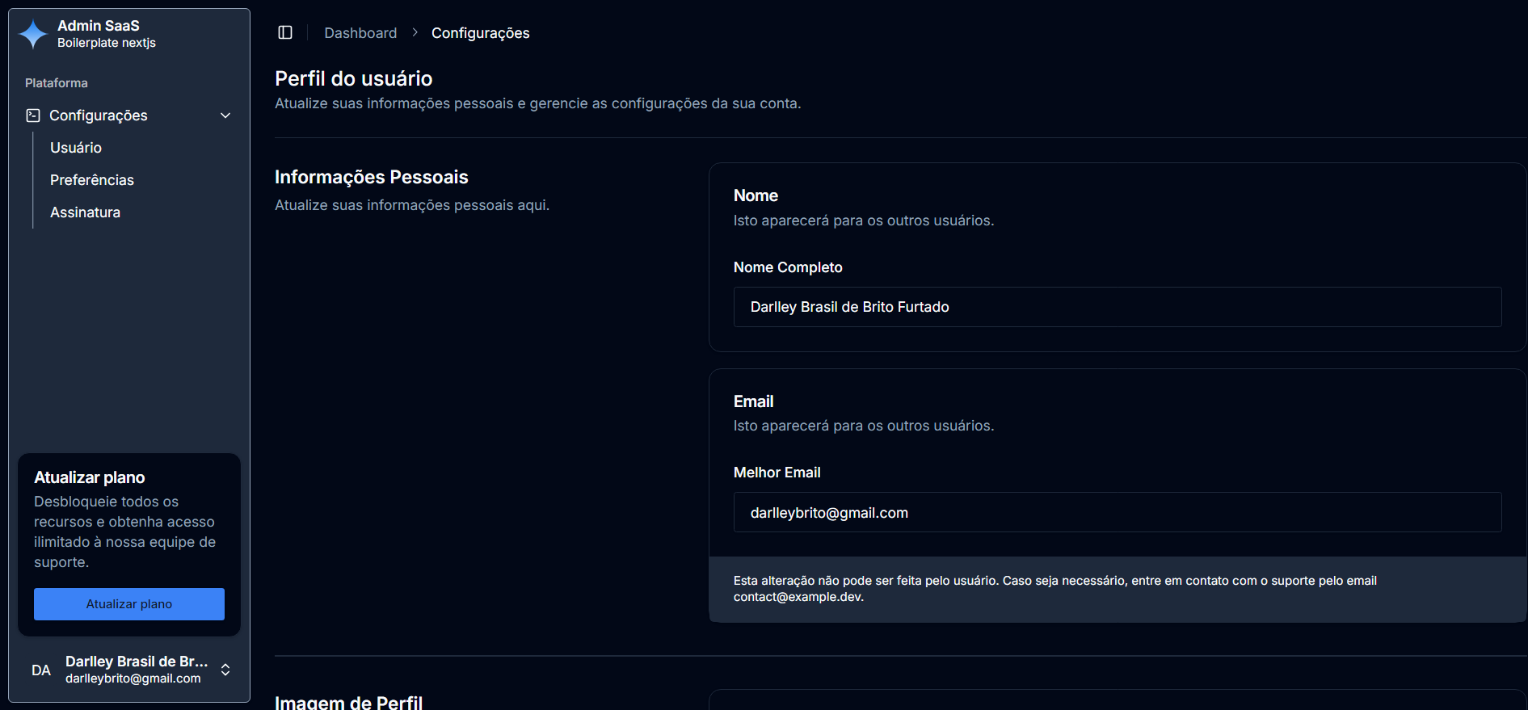Click the Email card heading
This screenshot has height=710, width=1528.
pos(753,401)
